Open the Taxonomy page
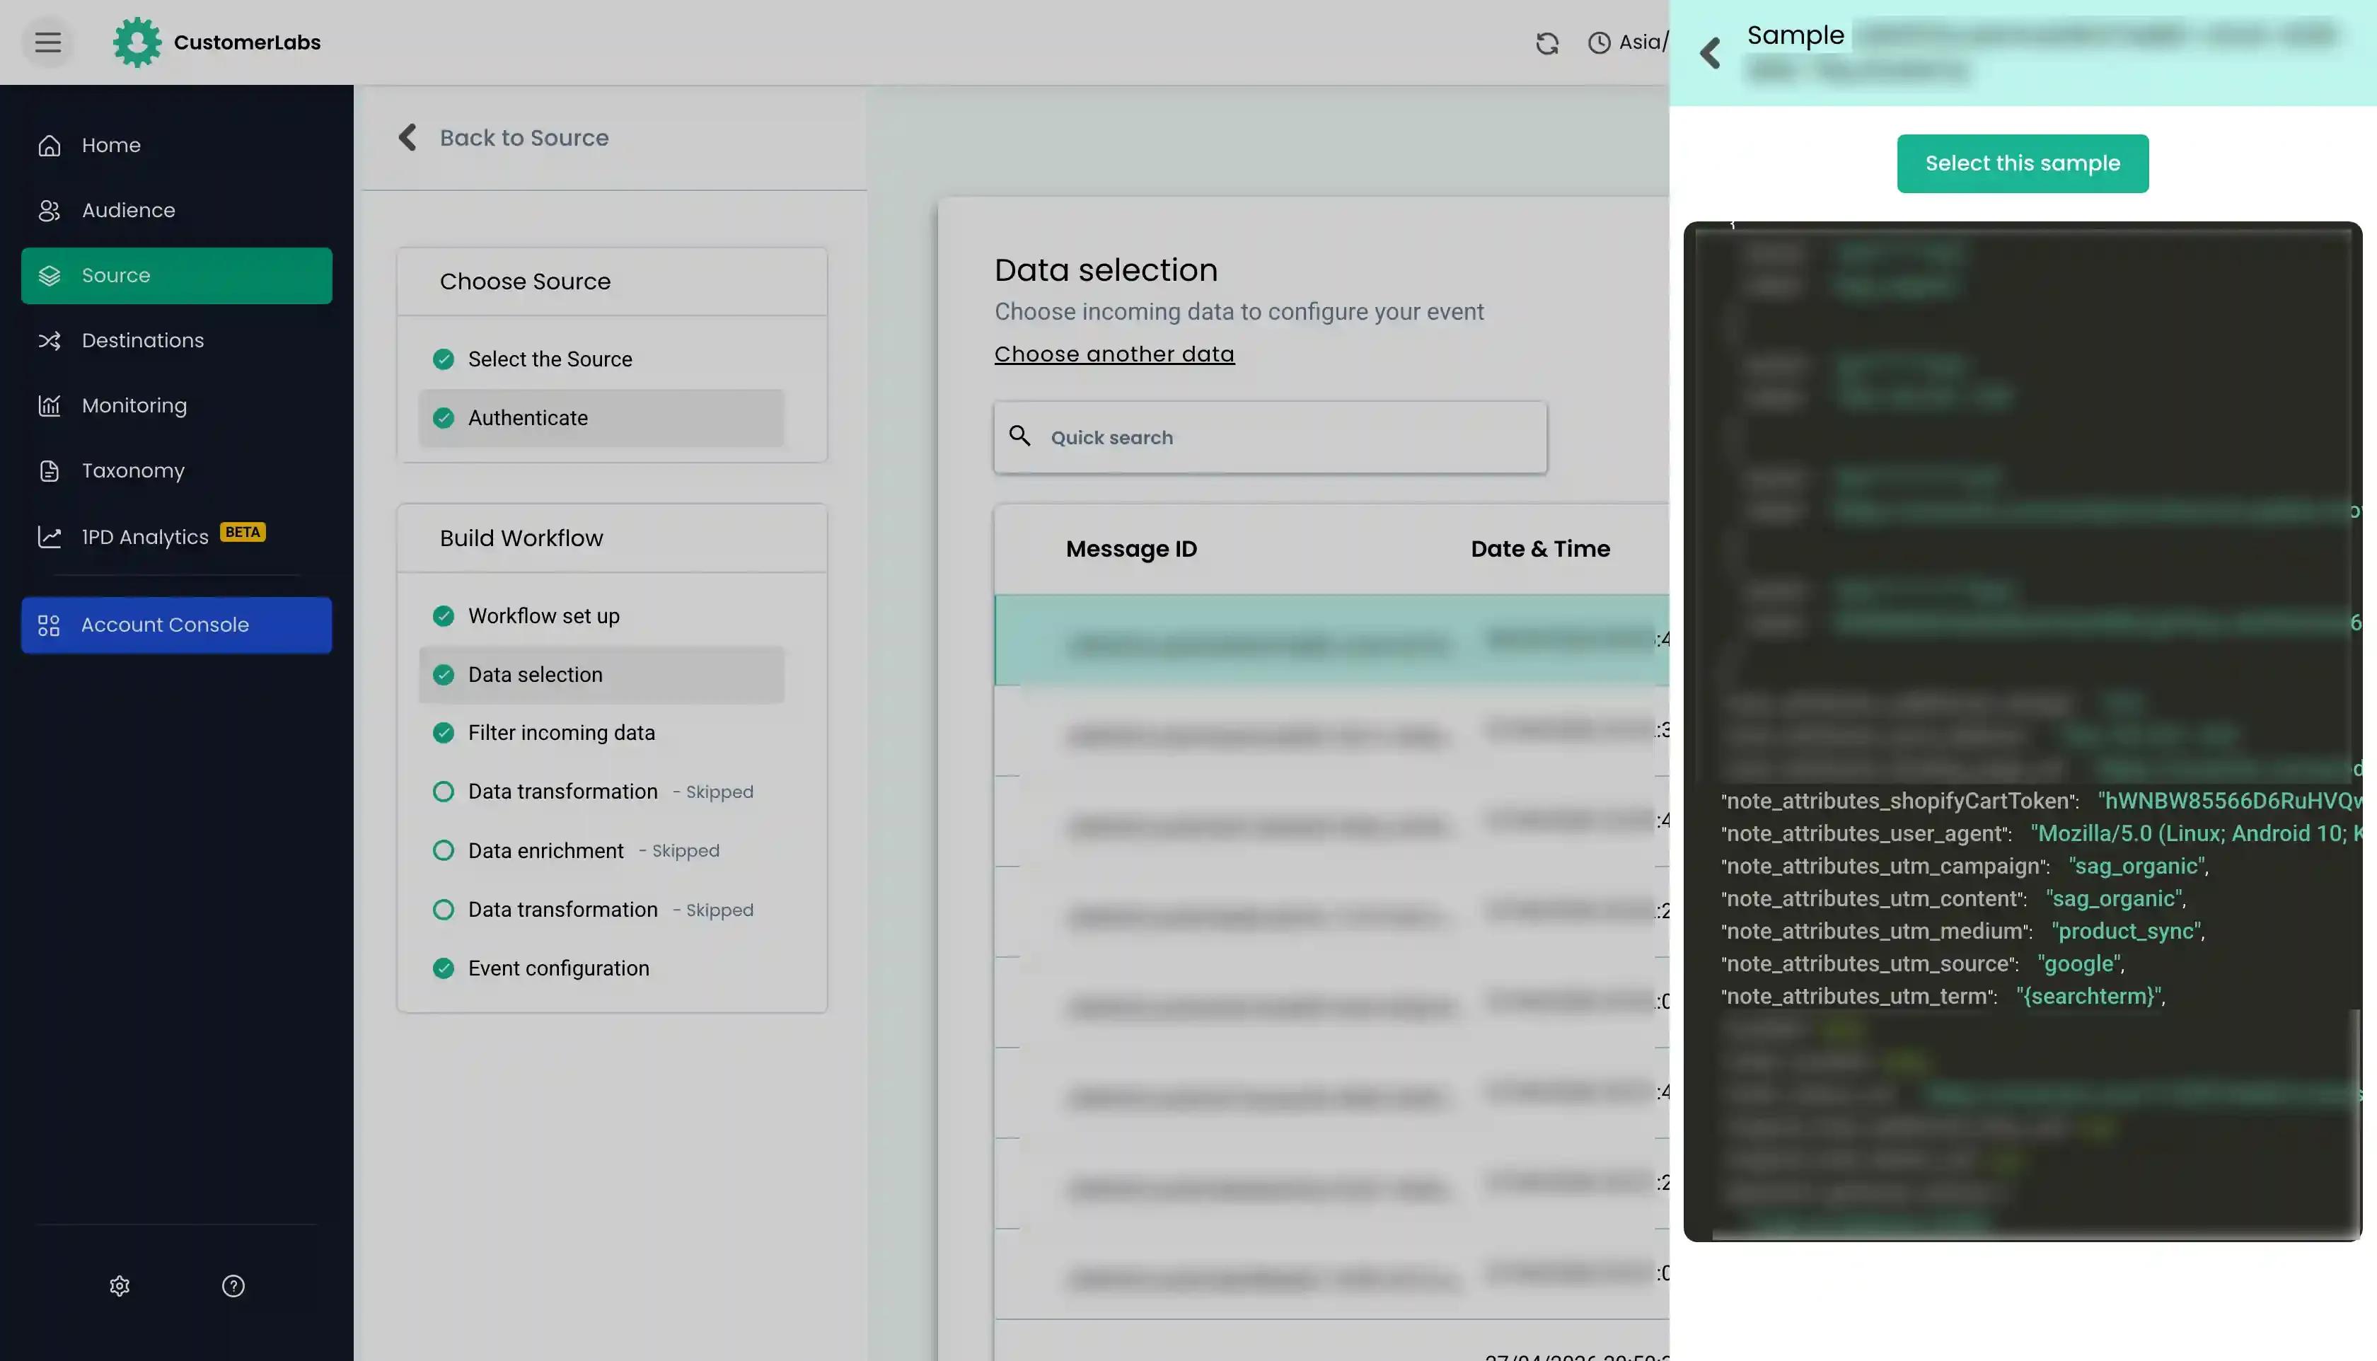This screenshot has width=2377, height=1361. point(177,471)
